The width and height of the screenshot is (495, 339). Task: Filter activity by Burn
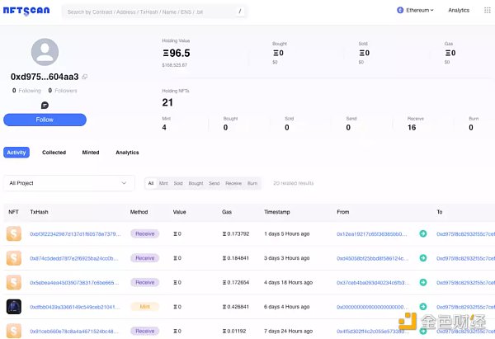tap(252, 183)
